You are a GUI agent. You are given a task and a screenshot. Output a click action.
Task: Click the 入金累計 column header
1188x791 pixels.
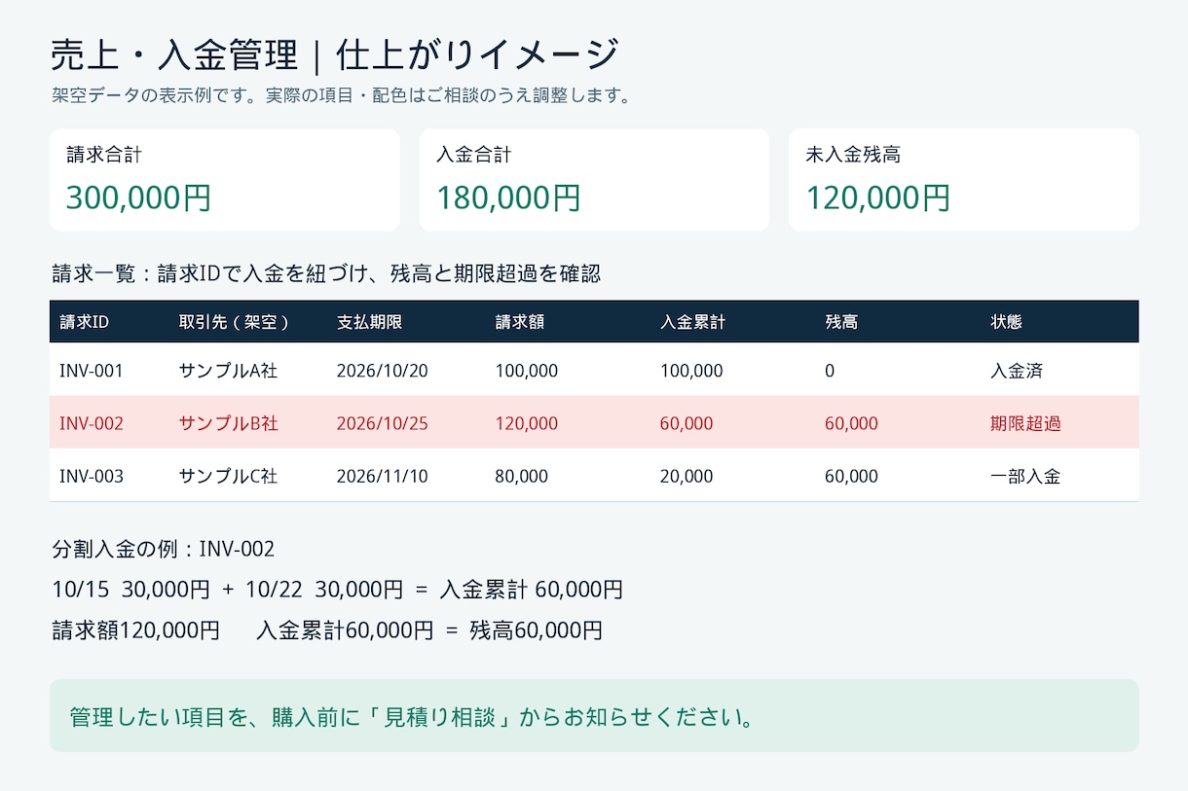point(692,322)
